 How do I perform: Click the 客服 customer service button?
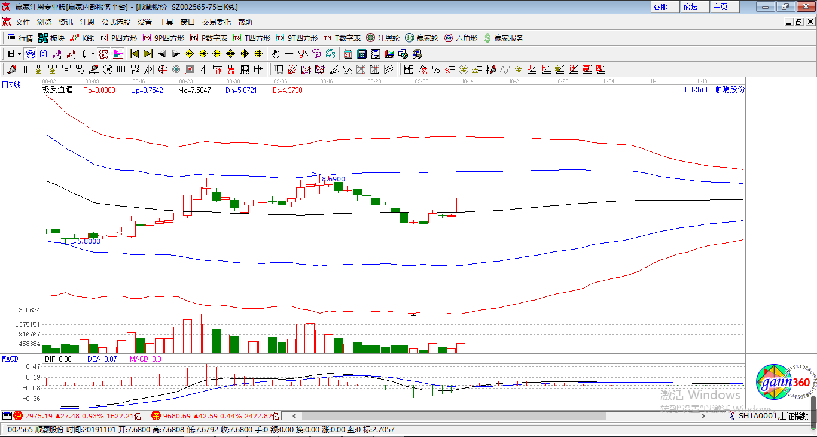point(665,7)
